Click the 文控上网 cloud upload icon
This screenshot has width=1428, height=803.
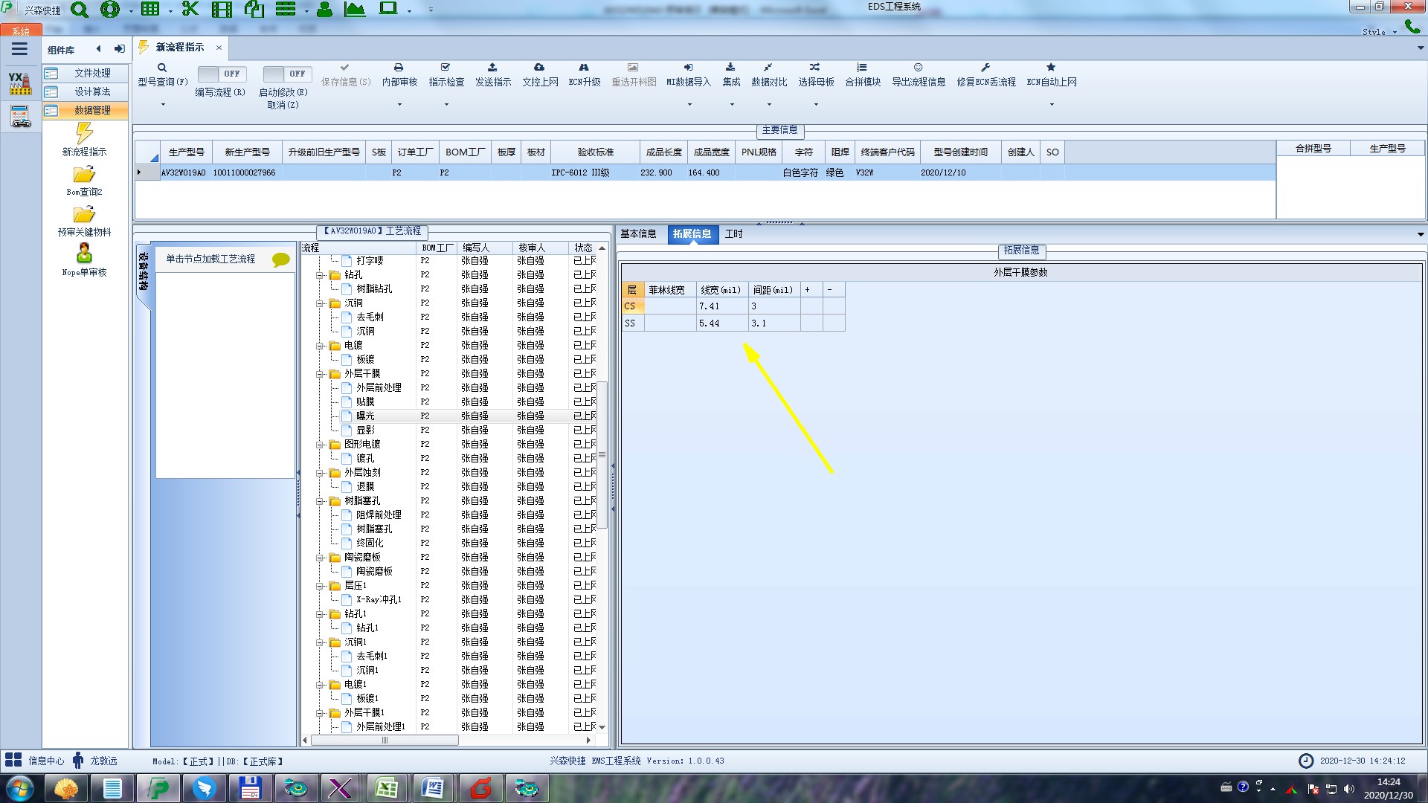(x=539, y=68)
